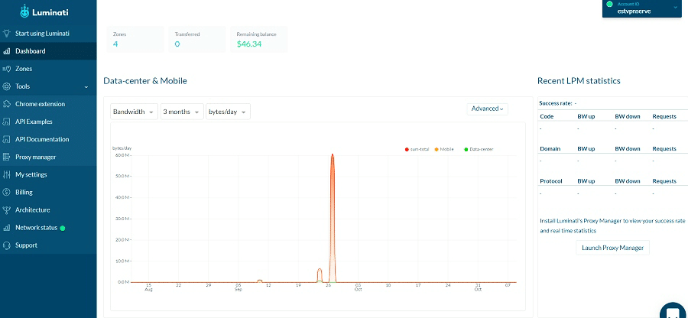The image size is (688, 318).
Task: Open the Architecture page
Action: 48,209
